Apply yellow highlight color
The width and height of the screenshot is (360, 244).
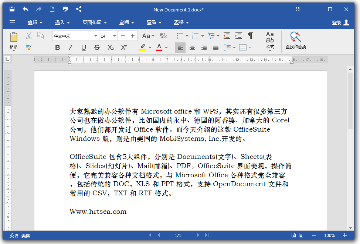point(143,48)
